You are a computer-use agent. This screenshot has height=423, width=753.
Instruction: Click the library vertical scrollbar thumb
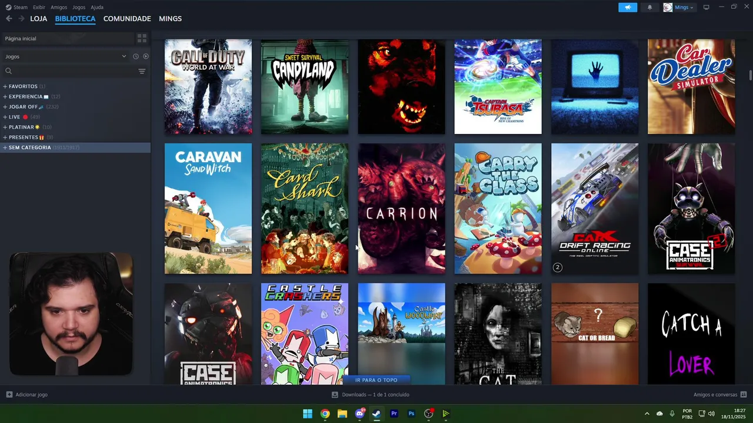pos(750,76)
